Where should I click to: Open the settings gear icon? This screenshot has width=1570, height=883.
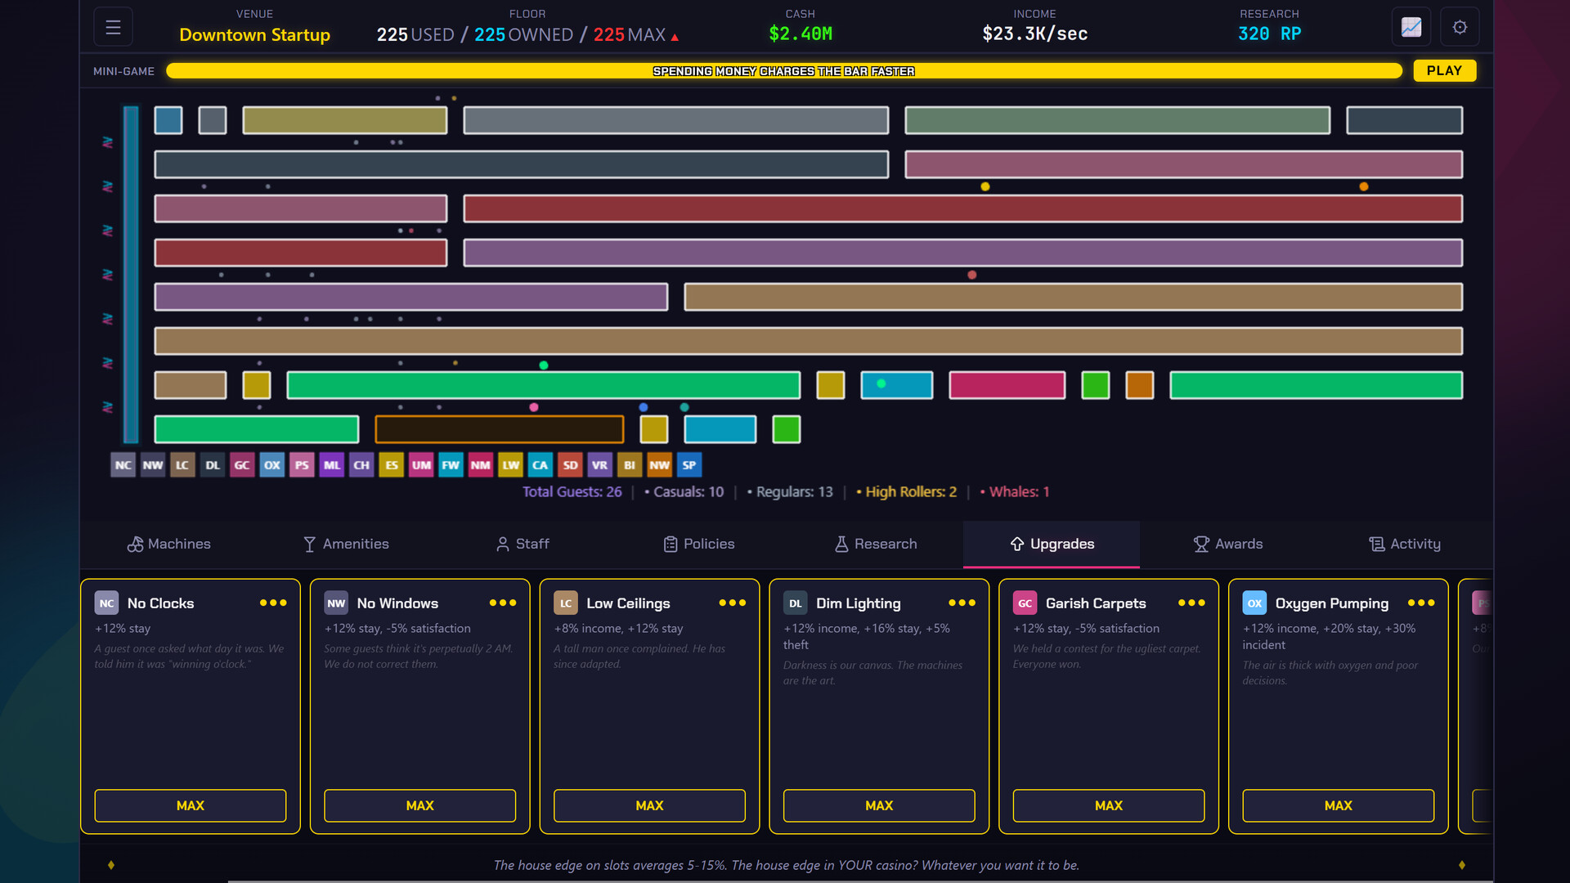pos(1460,27)
